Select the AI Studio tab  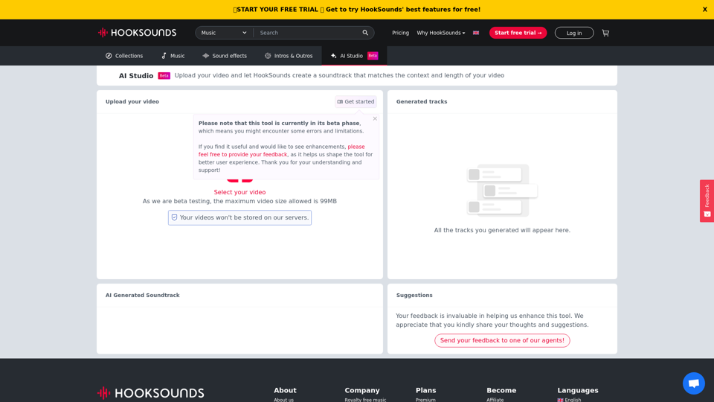coord(354,56)
